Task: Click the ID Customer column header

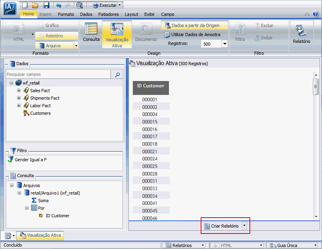Action: 151,88
